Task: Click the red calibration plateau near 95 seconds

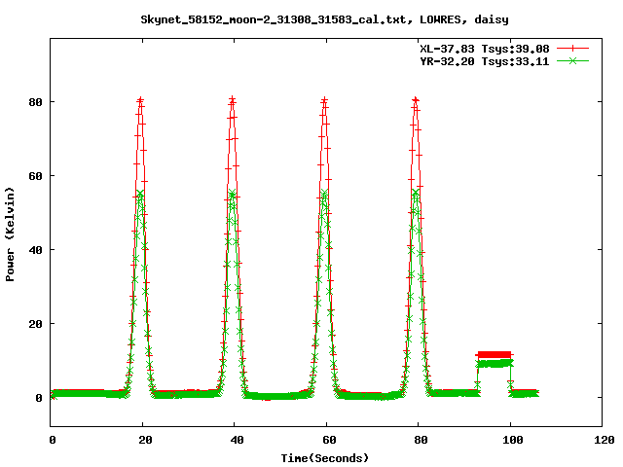Action: (494, 354)
